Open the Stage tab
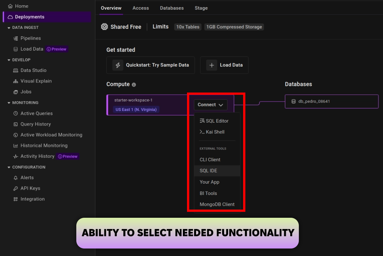383x256 pixels. click(x=201, y=8)
